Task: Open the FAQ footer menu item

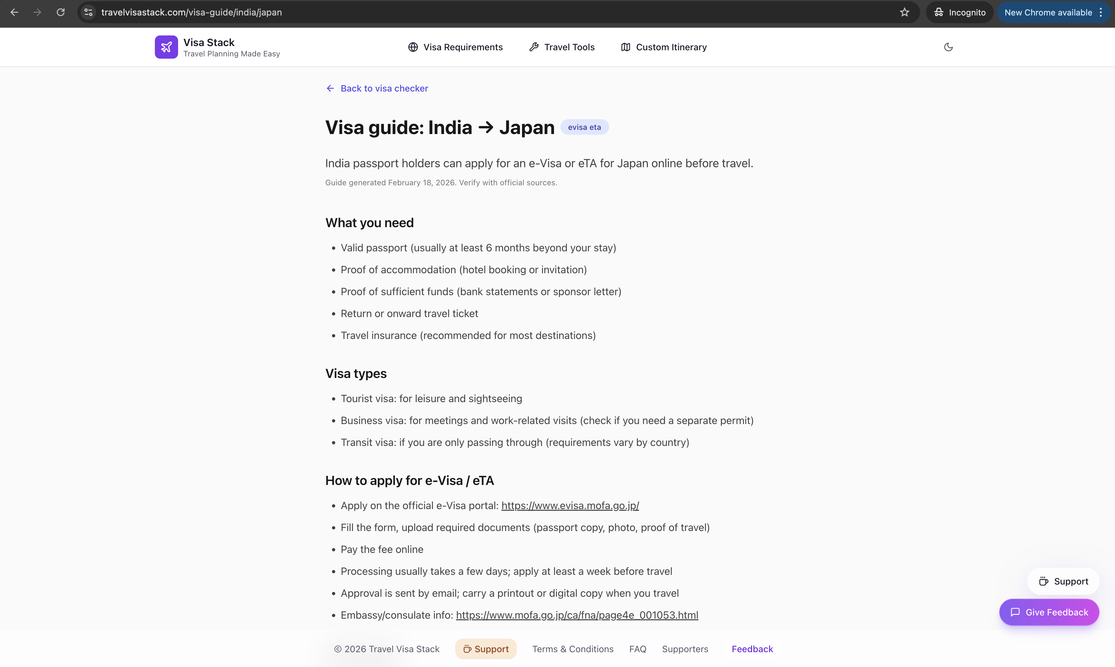Action: 638,649
